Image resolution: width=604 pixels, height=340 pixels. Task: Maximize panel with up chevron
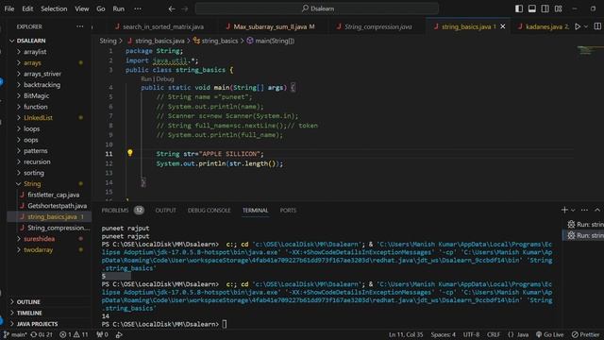(x=597, y=210)
